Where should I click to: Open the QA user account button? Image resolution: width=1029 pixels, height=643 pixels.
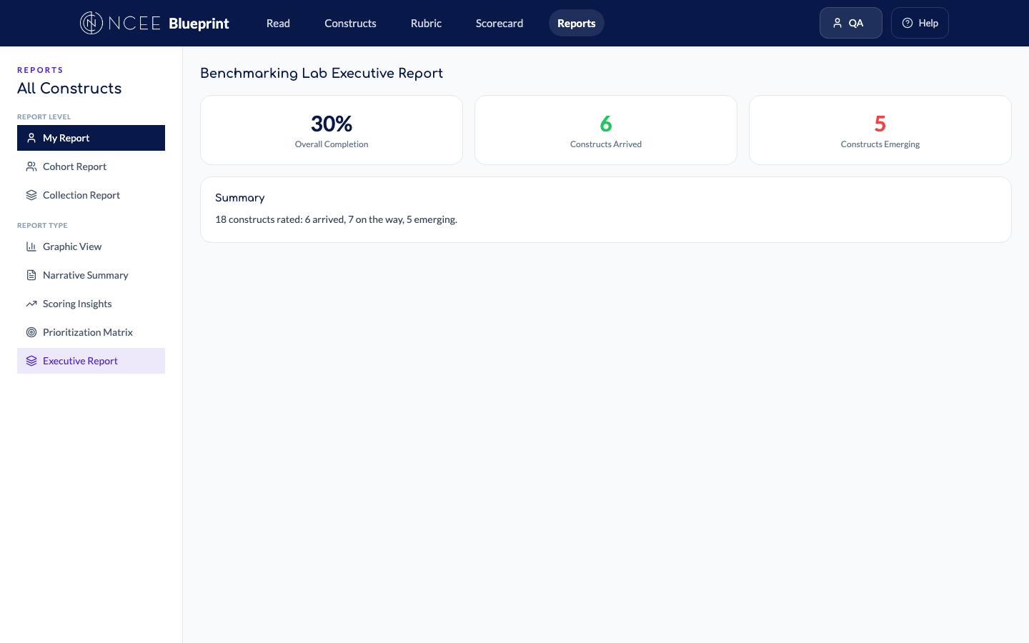850,23
